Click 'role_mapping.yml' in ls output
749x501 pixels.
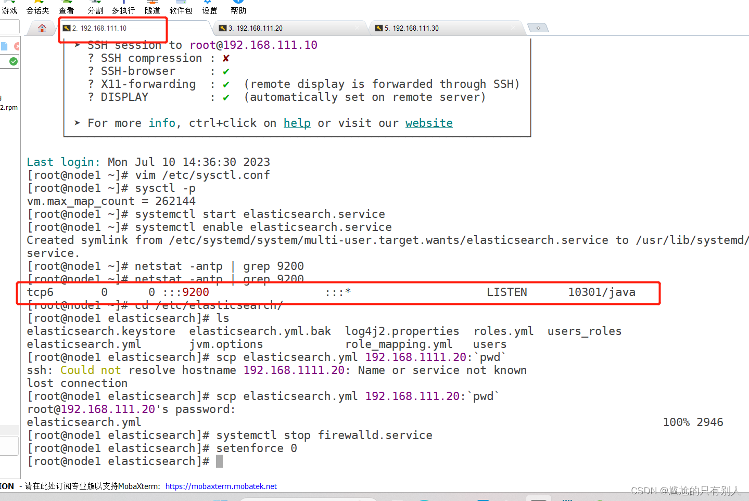click(x=399, y=344)
